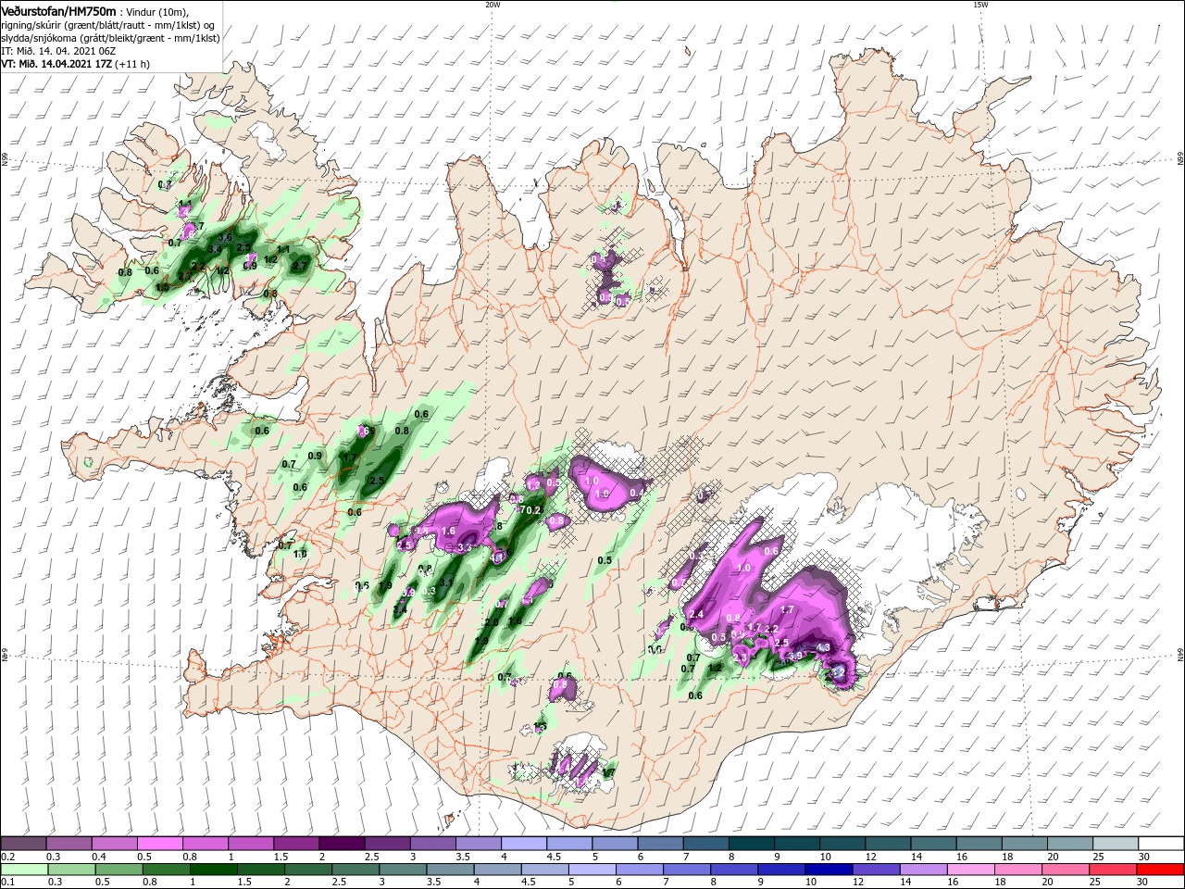Screen dimensions: 1185x889
Task: Click the '4.3' precipitation value on the map
Action: [x=824, y=647]
